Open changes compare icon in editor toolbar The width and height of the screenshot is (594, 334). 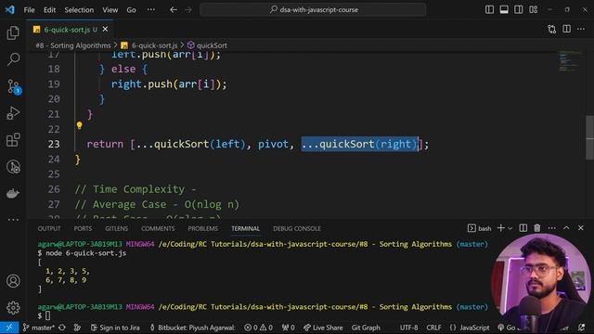tap(552, 29)
